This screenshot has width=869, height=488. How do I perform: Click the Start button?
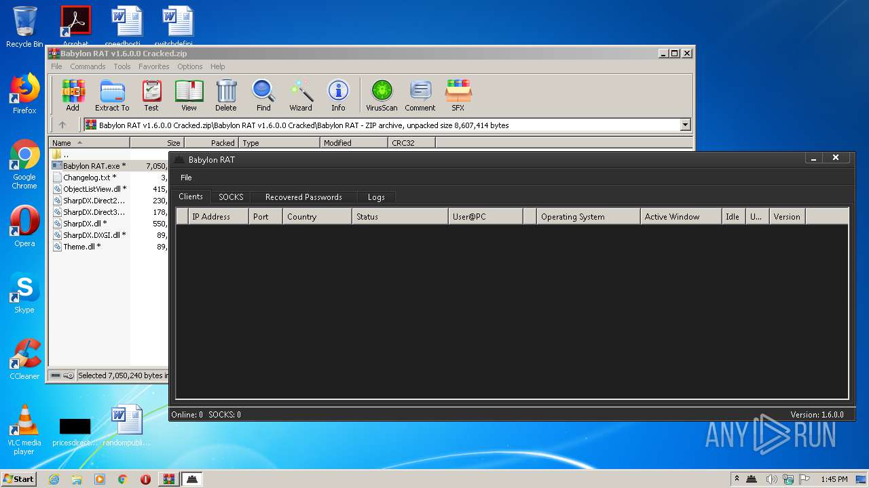tap(18, 479)
